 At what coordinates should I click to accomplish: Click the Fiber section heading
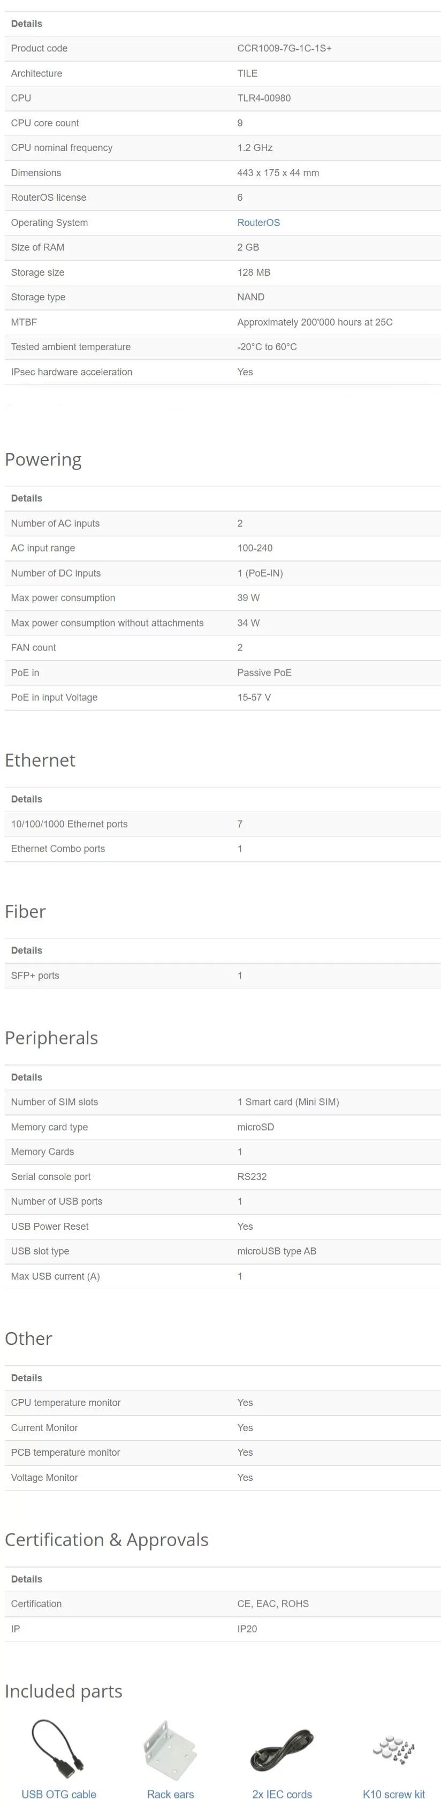[25, 912]
